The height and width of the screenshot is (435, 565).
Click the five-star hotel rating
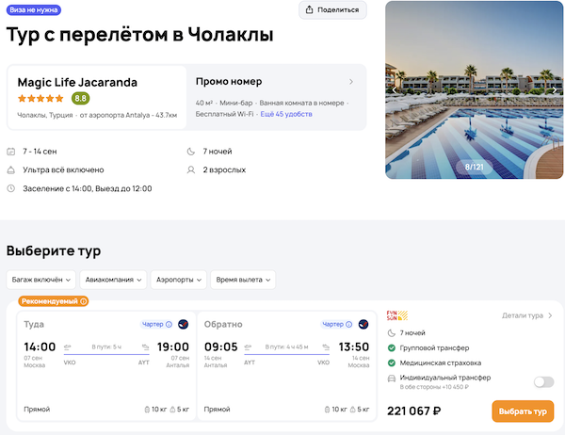coord(41,98)
